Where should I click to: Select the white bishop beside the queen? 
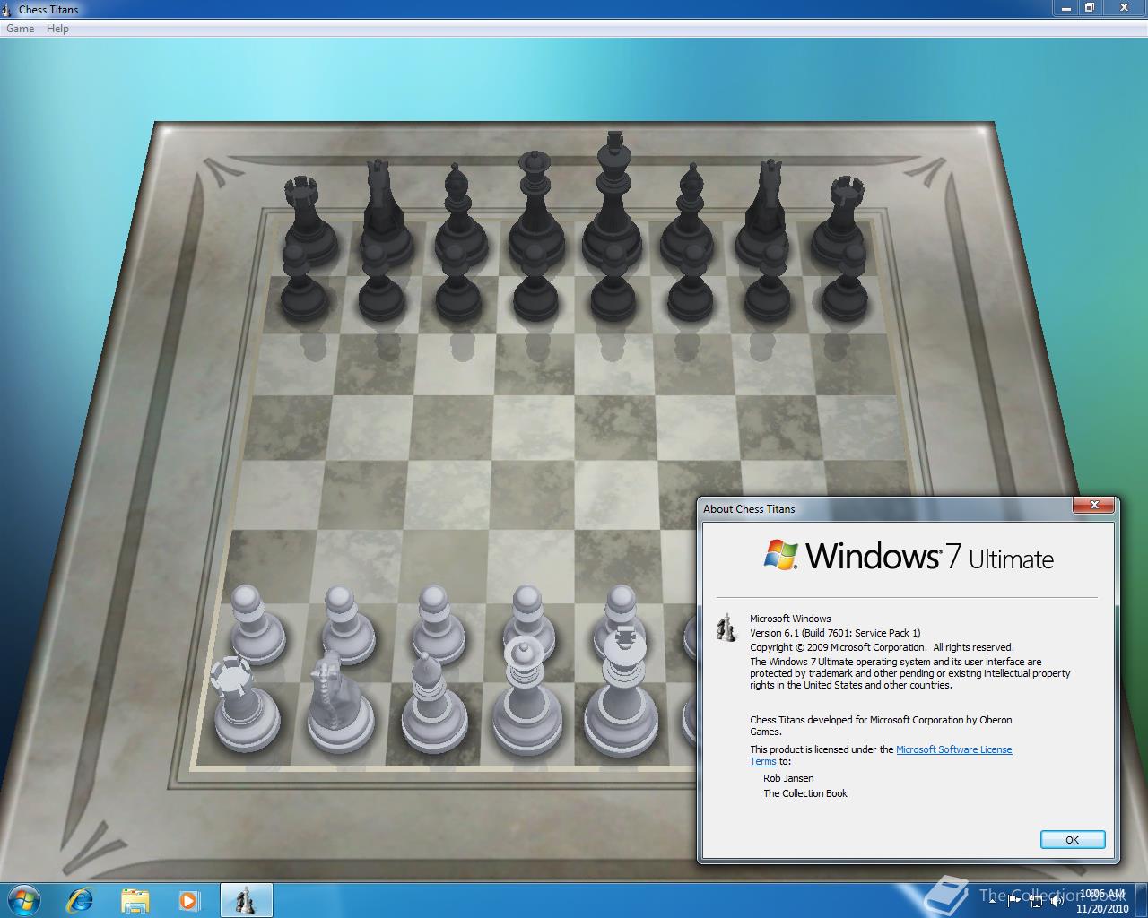click(433, 704)
